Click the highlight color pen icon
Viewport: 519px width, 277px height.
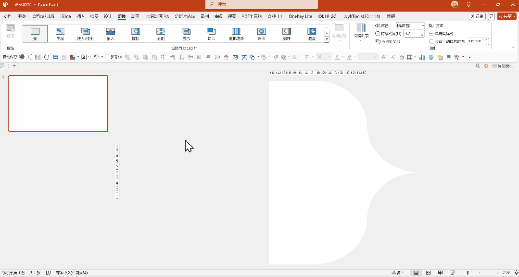[x=349, y=57]
